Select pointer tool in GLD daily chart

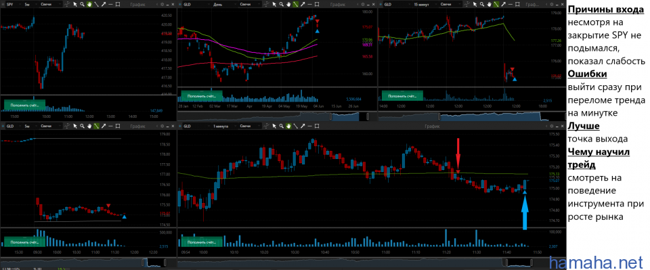click(x=274, y=4)
